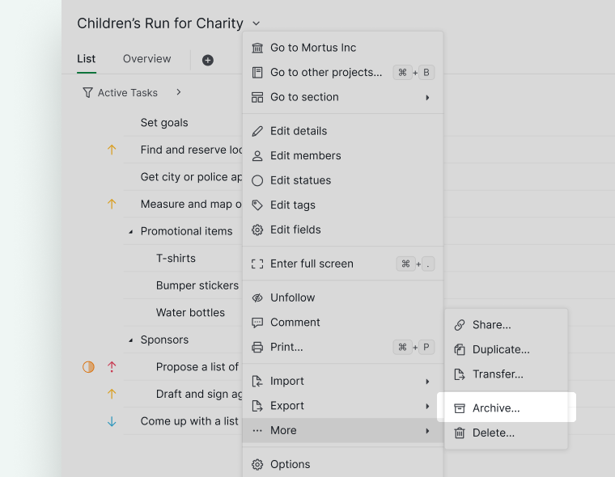
Task: Open the Go to section submenu
Action: pos(343,97)
